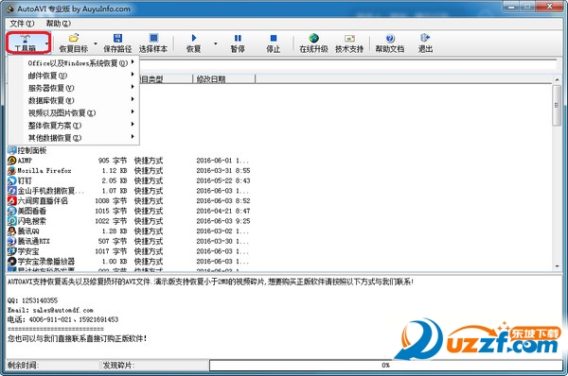This screenshot has width=568, height=376.
Task: Select the 腾讯QQ shortcut row
Action: [129, 231]
